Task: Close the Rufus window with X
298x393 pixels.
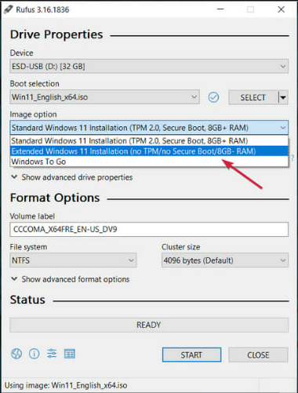Action: (x=282, y=9)
